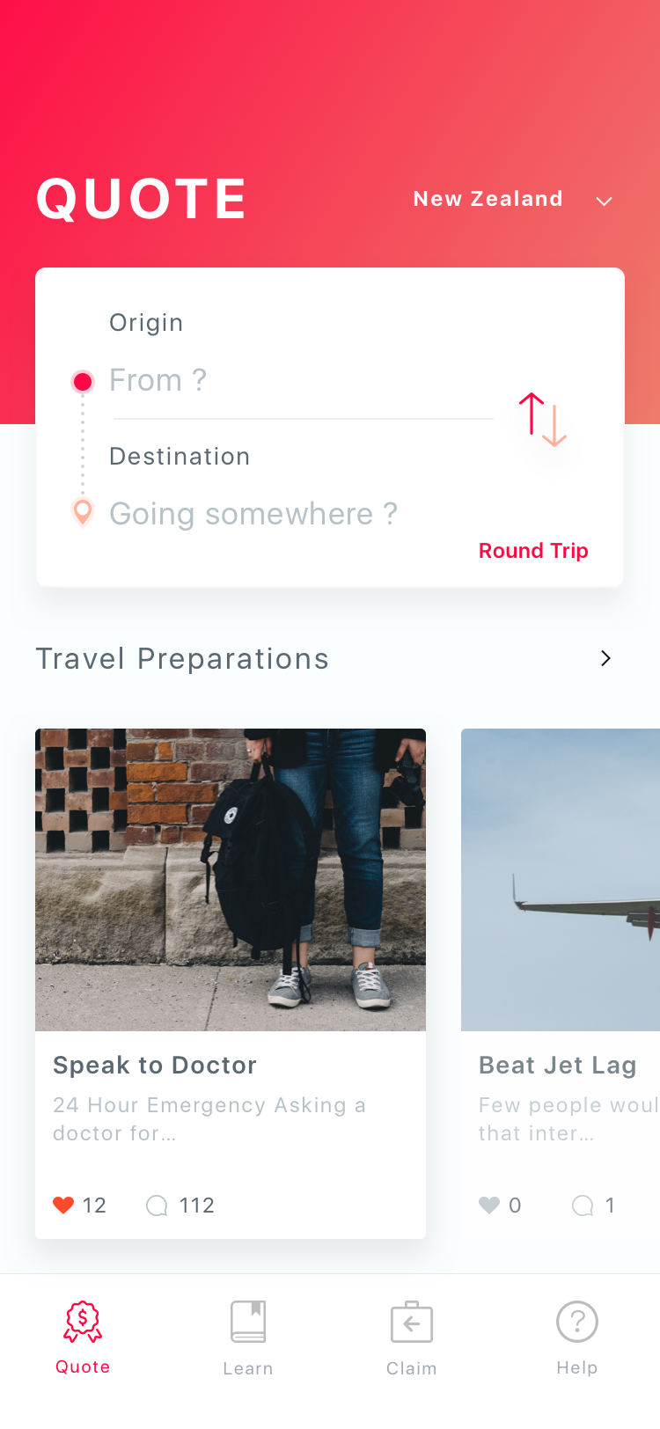This screenshot has height=1429, width=660.
Task: Expand country list with chevron arrow
Action: [x=604, y=202]
